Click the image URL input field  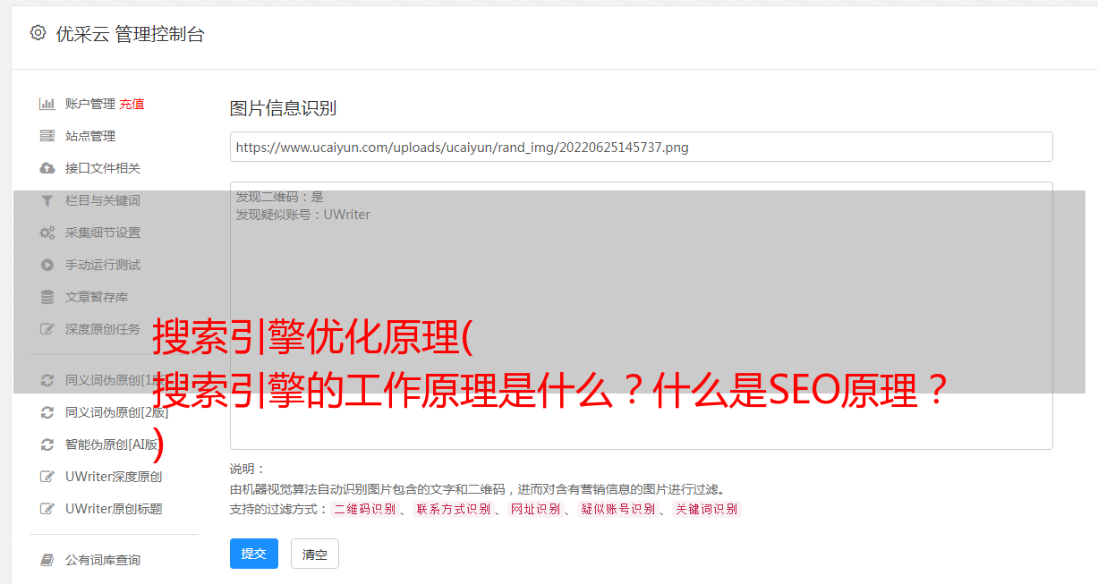pyautogui.click(x=641, y=147)
